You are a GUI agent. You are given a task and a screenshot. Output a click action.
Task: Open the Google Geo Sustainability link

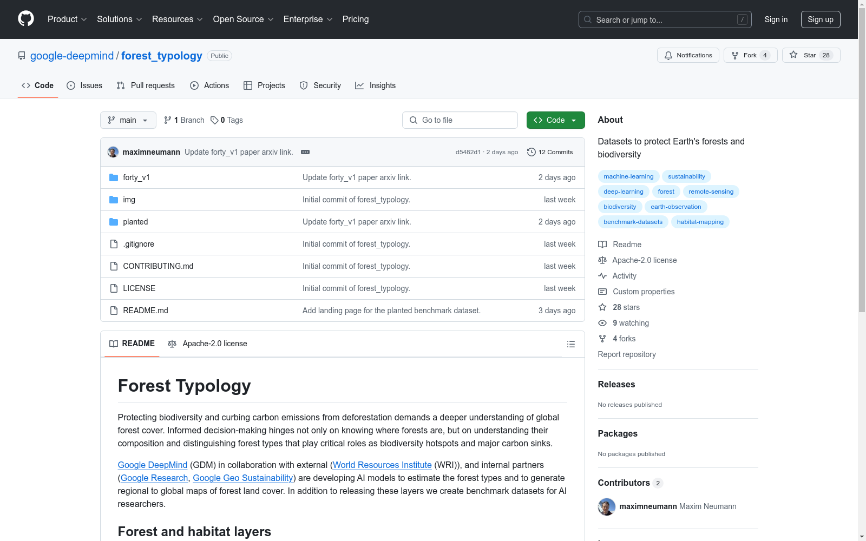(243, 478)
